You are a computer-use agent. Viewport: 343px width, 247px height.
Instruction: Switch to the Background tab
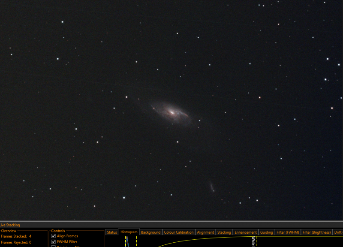click(x=151, y=232)
